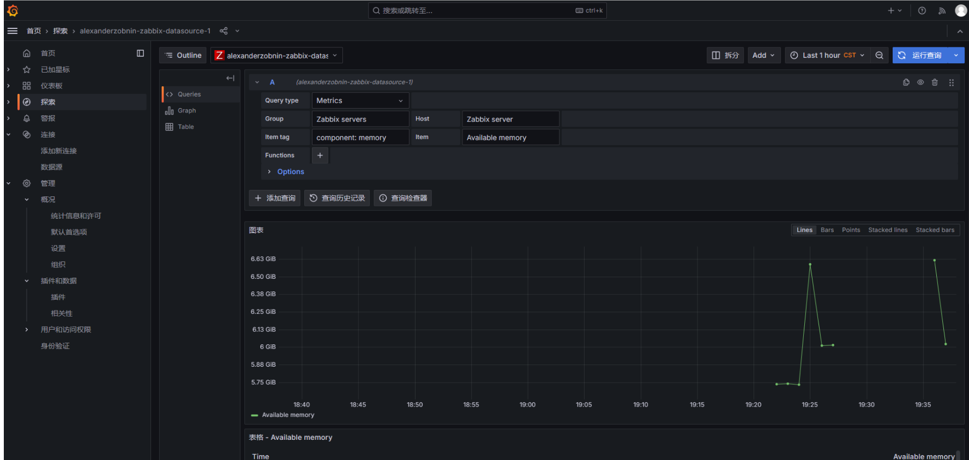Collapse the 管理 section arrow
The width and height of the screenshot is (969, 460).
pyautogui.click(x=8, y=183)
